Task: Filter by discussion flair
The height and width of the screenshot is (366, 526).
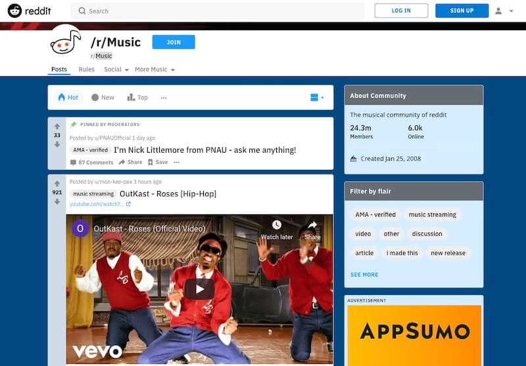Action: (x=427, y=234)
